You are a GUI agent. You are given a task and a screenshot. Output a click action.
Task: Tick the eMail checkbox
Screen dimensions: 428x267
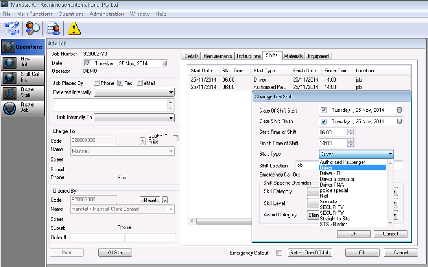click(139, 83)
